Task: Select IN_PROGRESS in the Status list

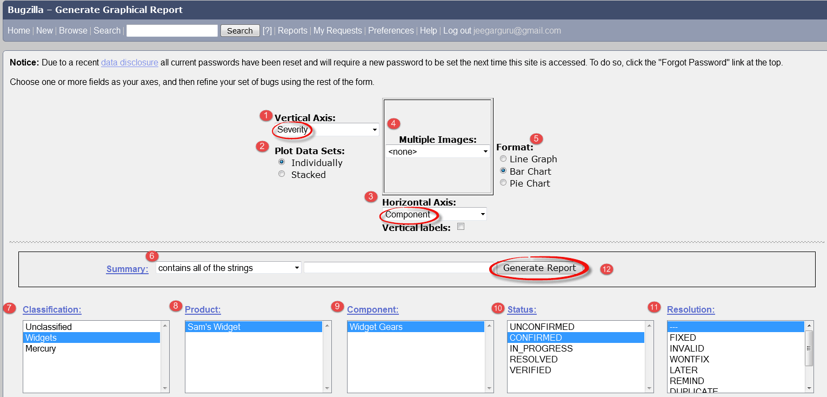Action: 541,349
